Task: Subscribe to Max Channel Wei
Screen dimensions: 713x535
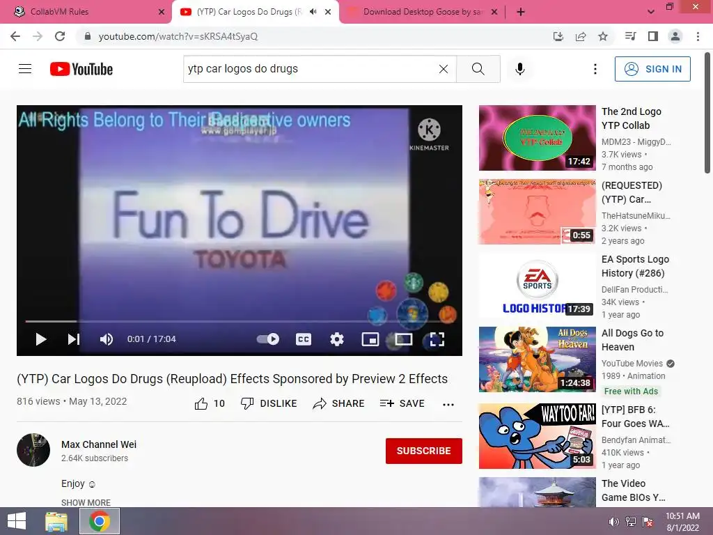Action: (x=424, y=451)
